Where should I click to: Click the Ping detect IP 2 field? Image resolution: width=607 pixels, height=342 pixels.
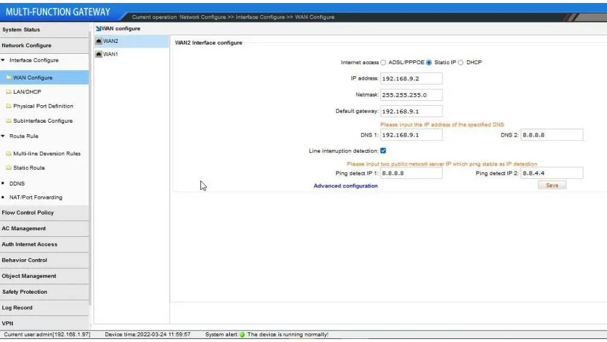[x=551, y=173]
